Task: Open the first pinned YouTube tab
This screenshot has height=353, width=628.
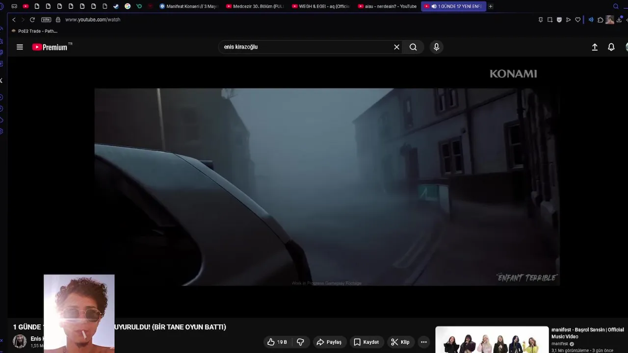Action: click(26, 6)
